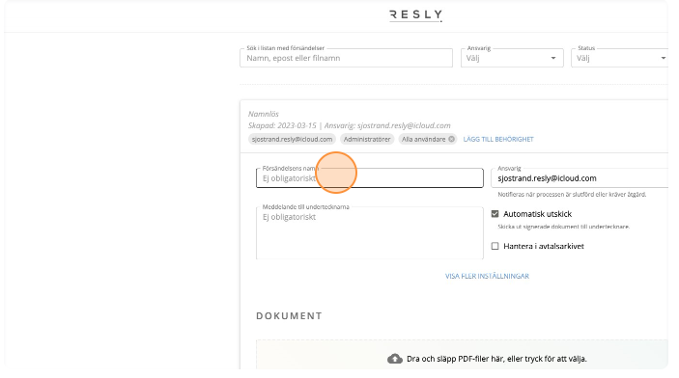Viewport: 679px width, 378px height.
Task: Remove the Alla användare permission chip
Action: (x=451, y=139)
